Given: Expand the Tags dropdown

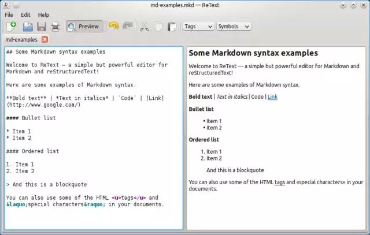Looking at the screenshot, I should point(198,27).
